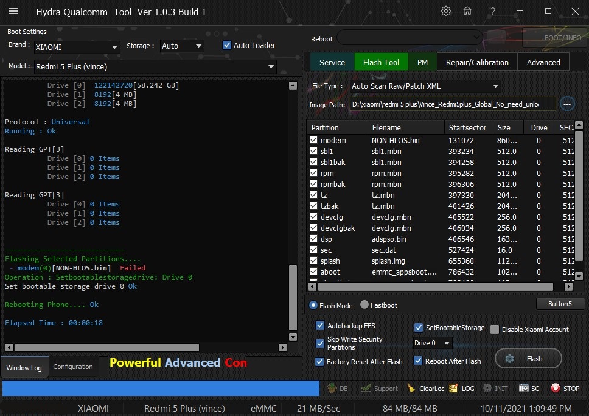The width and height of the screenshot is (589, 416).
Task: Click the Drive column header
Action: 539,127
